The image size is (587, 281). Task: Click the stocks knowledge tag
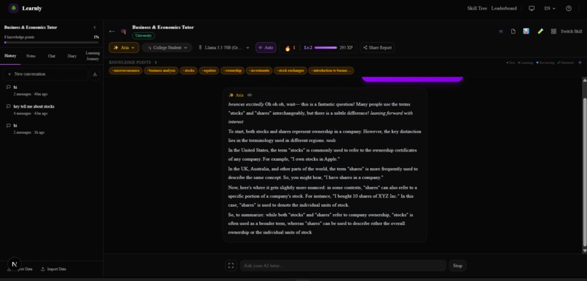coord(189,71)
